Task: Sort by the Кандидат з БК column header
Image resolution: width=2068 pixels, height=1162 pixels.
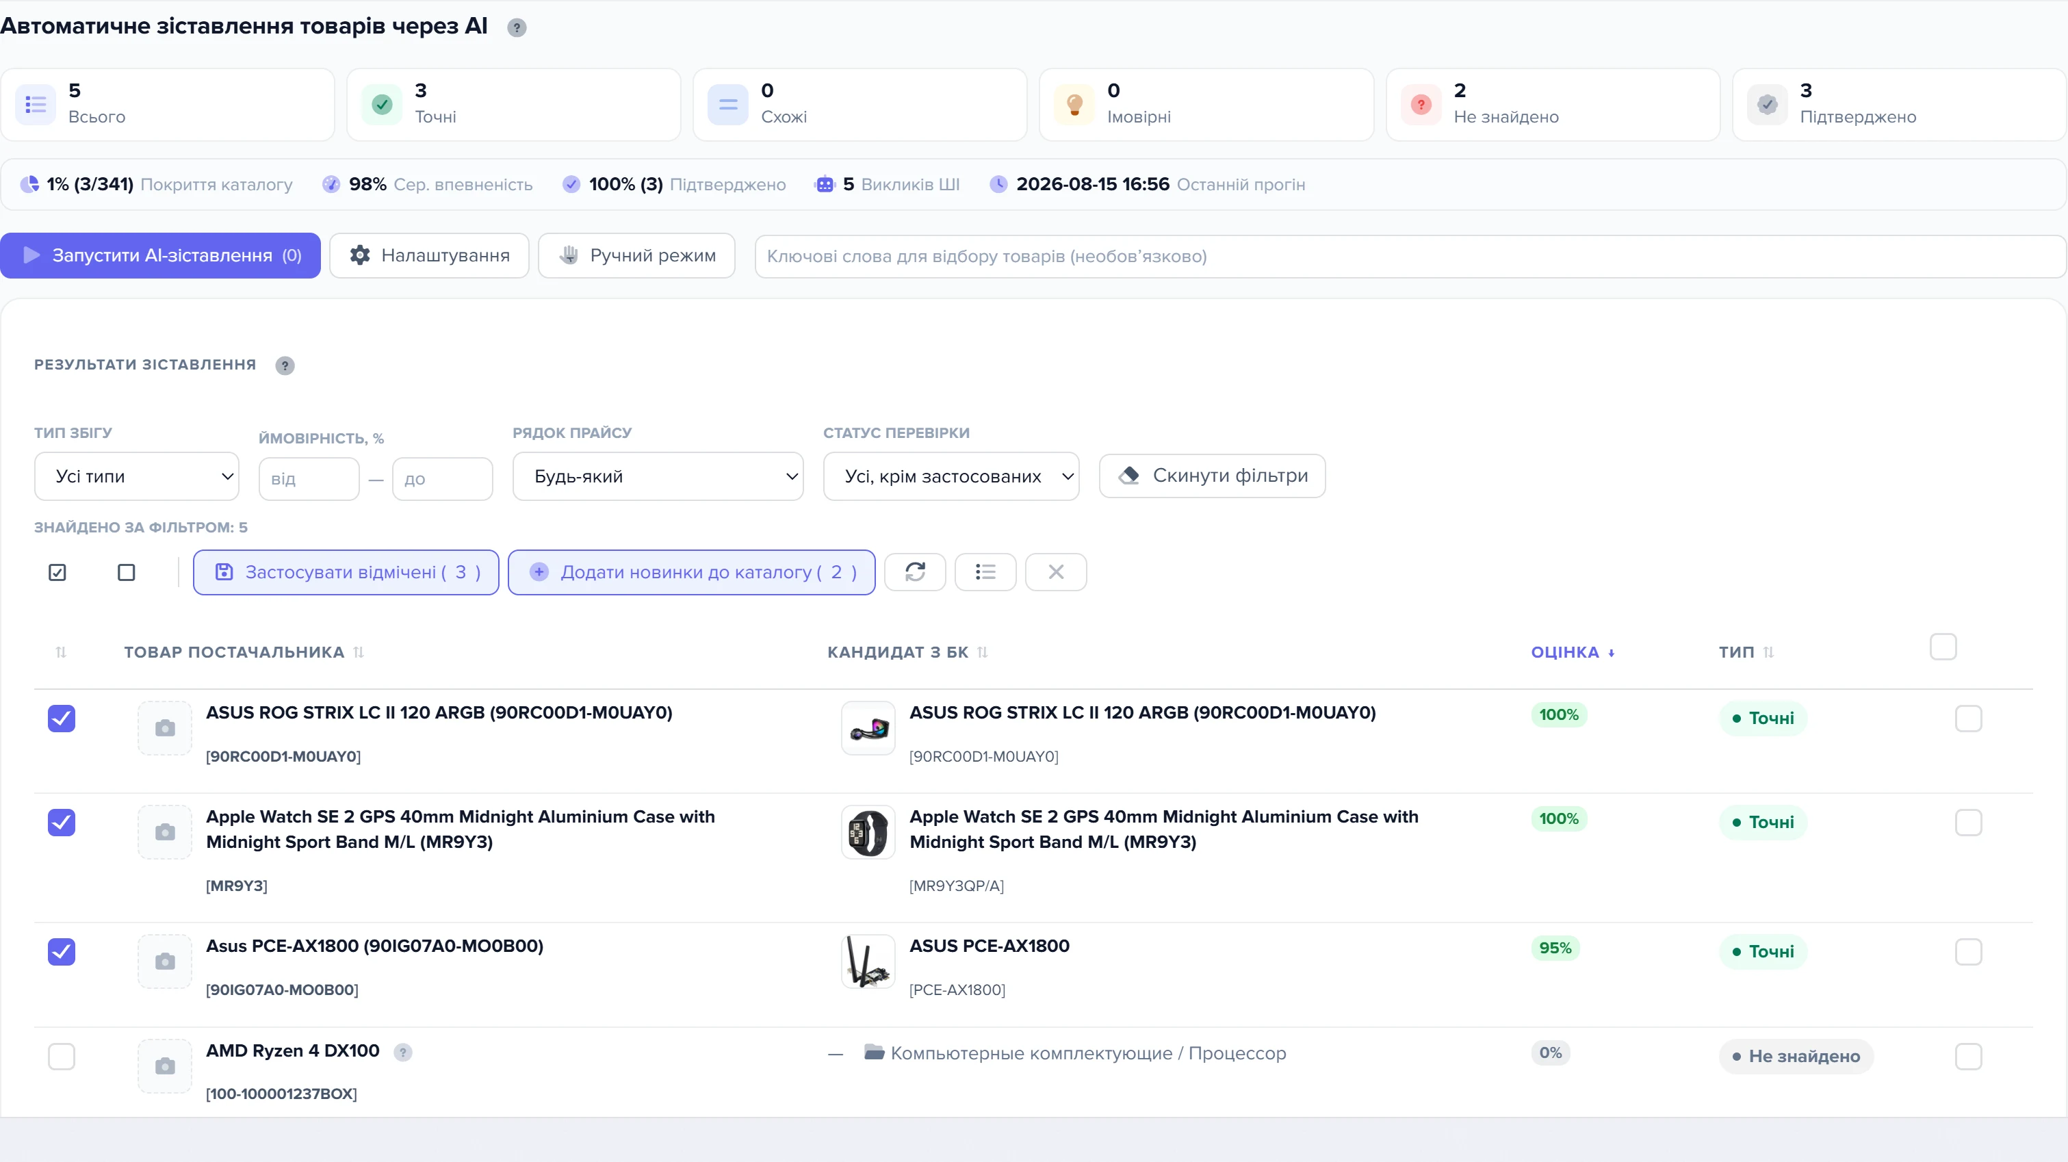Action: (x=907, y=652)
